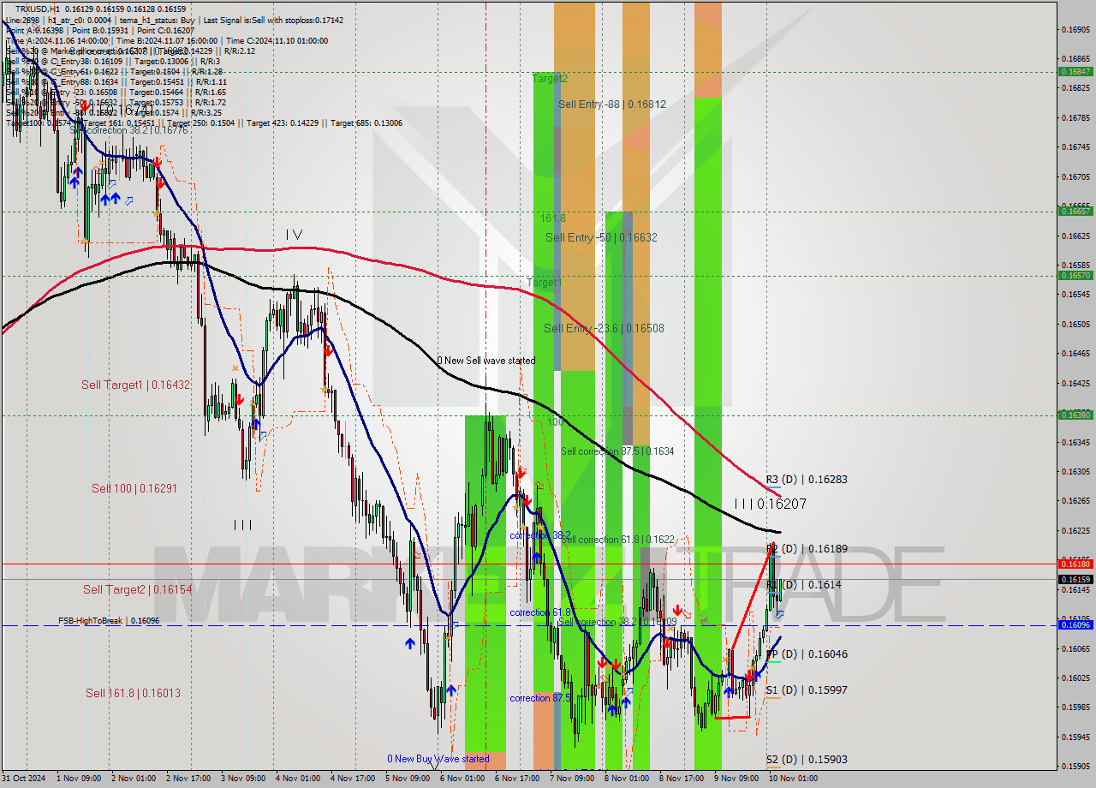1096x788 pixels.
Task: Click '0 New Buy Wave started' annotation
Action: click(x=438, y=759)
